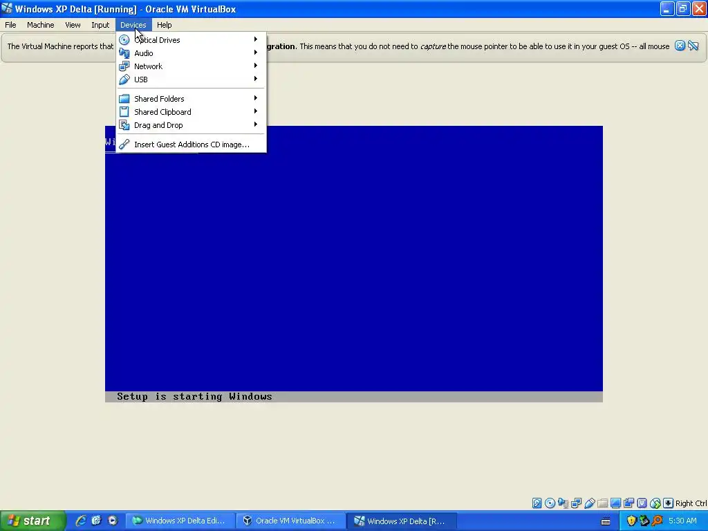Click the hard disk activity status bar icon
Viewport: 708px width, 531px height.
pyautogui.click(x=537, y=503)
